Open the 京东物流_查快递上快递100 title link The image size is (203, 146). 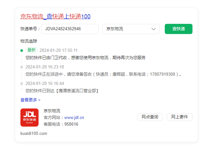pos(55,17)
